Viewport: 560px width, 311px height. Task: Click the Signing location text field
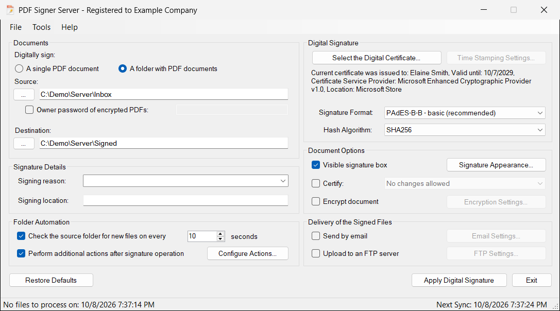pyautogui.click(x=185, y=200)
